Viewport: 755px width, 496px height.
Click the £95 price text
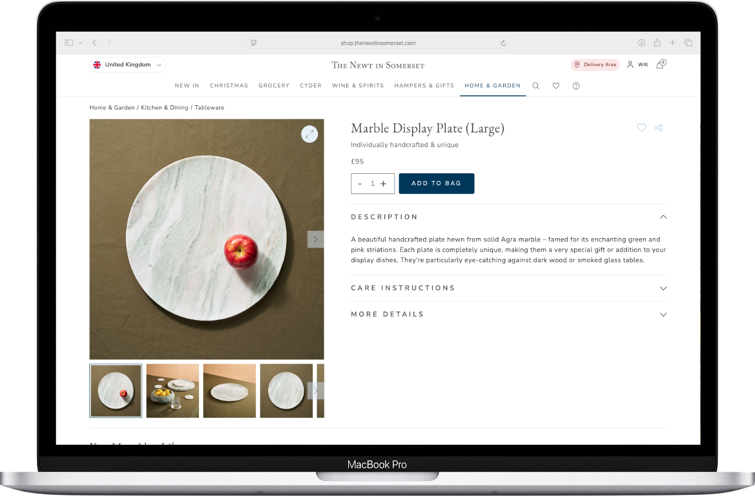[357, 161]
